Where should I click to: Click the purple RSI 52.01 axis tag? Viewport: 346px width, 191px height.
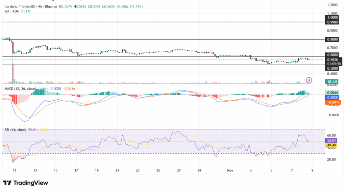tap(332, 140)
